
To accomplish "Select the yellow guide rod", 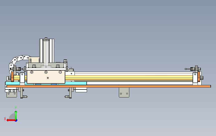I will tap(129, 78).
